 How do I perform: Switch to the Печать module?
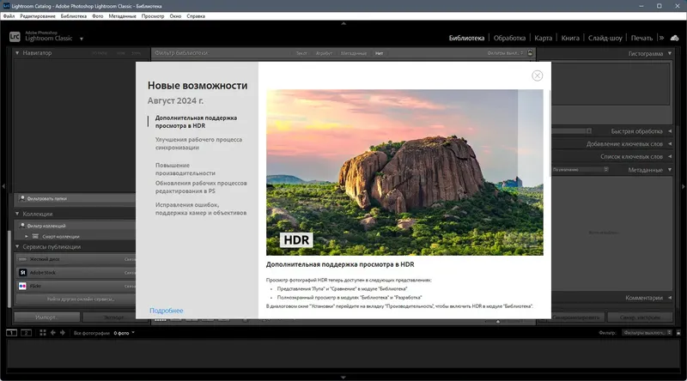pos(641,38)
